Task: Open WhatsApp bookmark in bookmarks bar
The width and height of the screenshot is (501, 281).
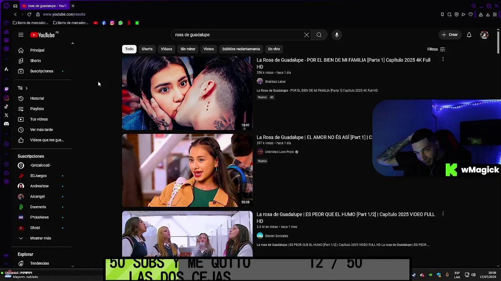Action: pos(121,23)
